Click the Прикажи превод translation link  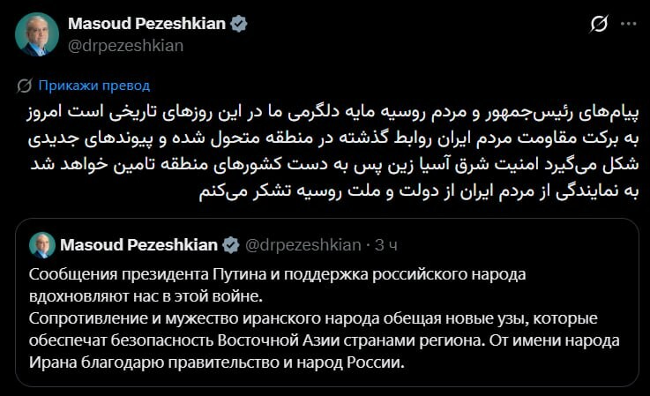94,86
